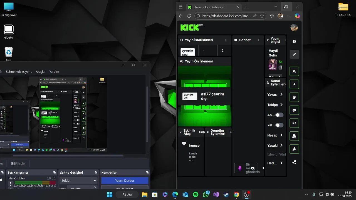Image resolution: width=356 pixels, height=200 pixels.
Task: Open Yayın İstatistikleri three-dot menu
Action: 226,40
